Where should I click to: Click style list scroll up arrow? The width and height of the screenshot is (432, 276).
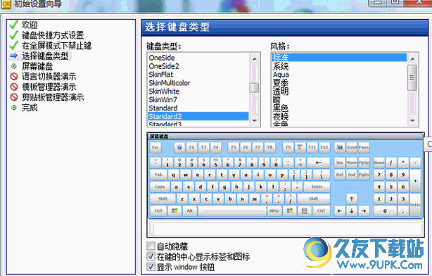412,58
